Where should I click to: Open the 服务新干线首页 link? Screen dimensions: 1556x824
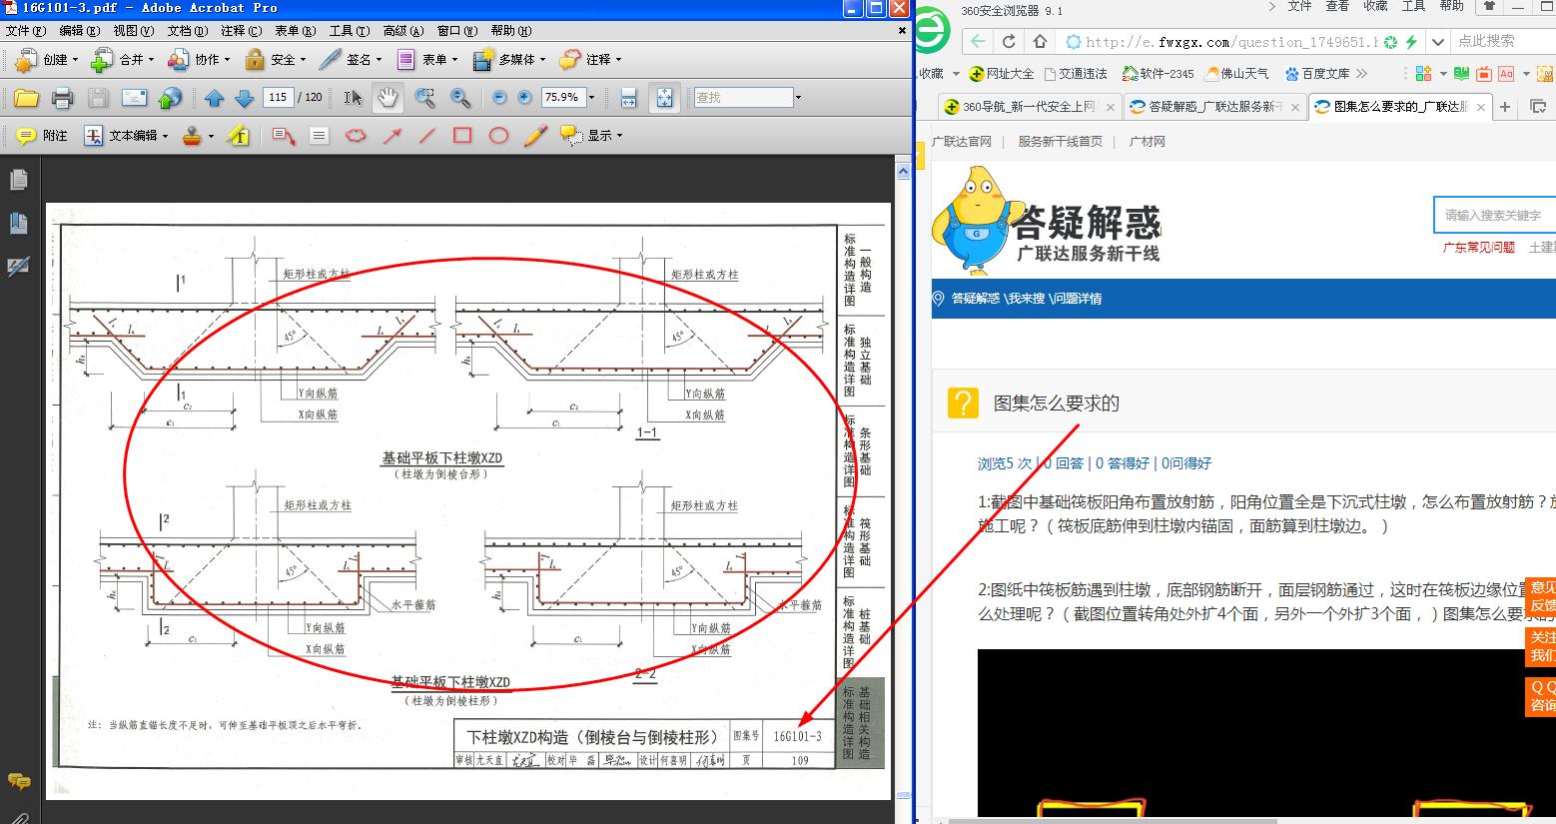click(x=1061, y=142)
